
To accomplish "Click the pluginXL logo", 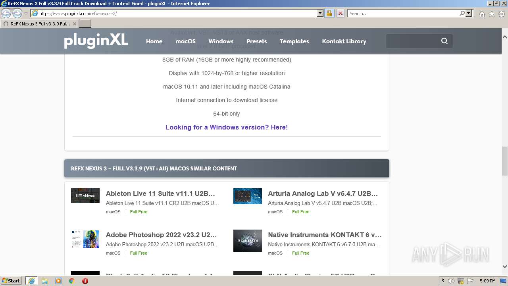I will (x=96, y=40).
